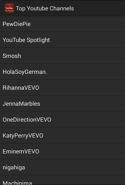Open the channel listed right after OneDirectionVEVO
The height and width of the screenshot is (185, 125).
pyautogui.click(x=62, y=136)
